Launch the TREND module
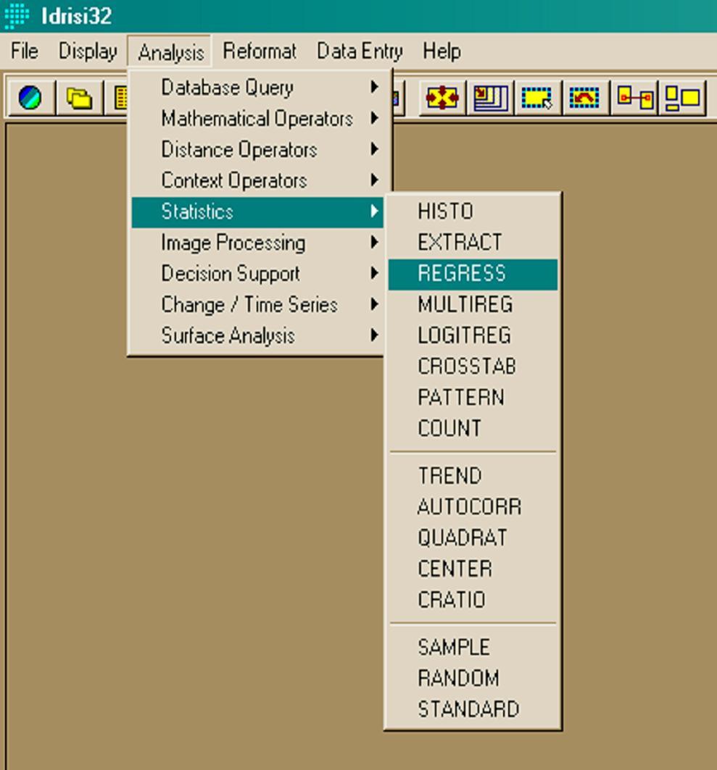 [473, 476]
